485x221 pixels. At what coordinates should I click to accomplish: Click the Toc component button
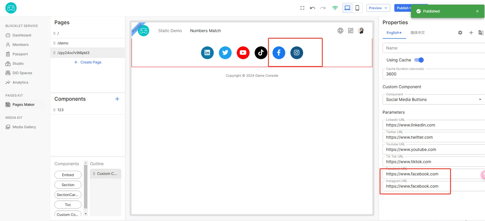(68, 205)
